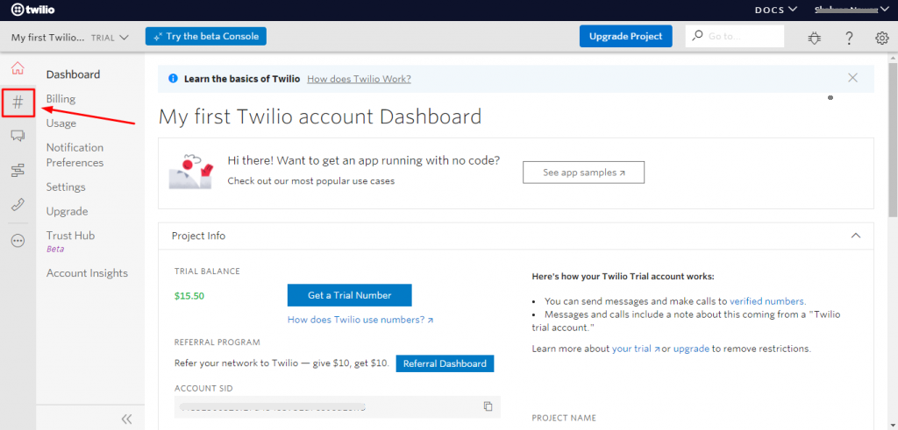Expand the DOCS dropdown menu
Viewport: 898px width, 430px height.
(x=775, y=10)
